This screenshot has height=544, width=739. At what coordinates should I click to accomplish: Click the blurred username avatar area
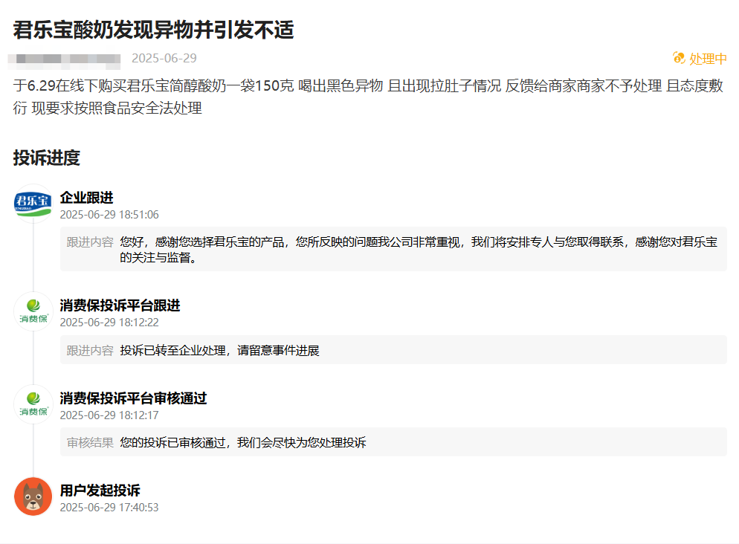pyautogui.click(x=62, y=57)
